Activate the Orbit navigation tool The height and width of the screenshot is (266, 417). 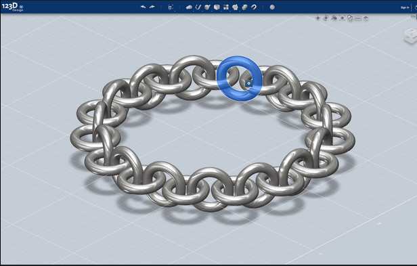(326, 18)
